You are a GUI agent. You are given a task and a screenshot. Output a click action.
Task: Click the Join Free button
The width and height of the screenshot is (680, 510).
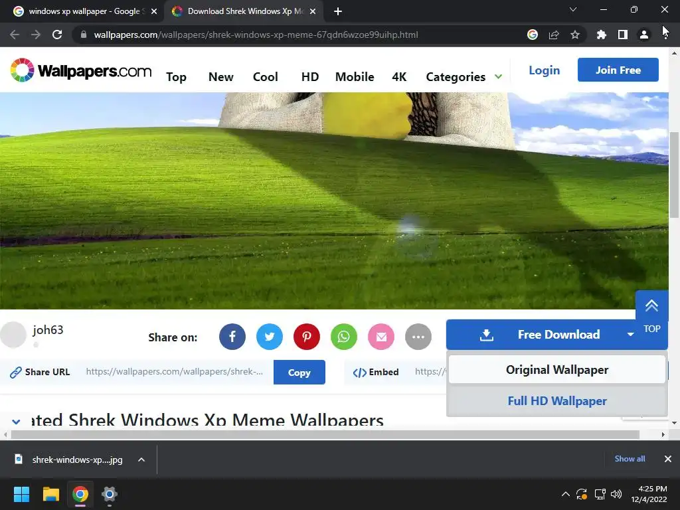618,70
